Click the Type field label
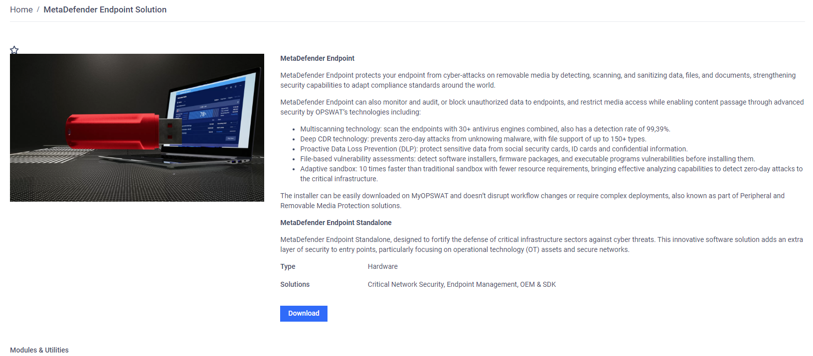The image size is (813, 356). coord(288,266)
